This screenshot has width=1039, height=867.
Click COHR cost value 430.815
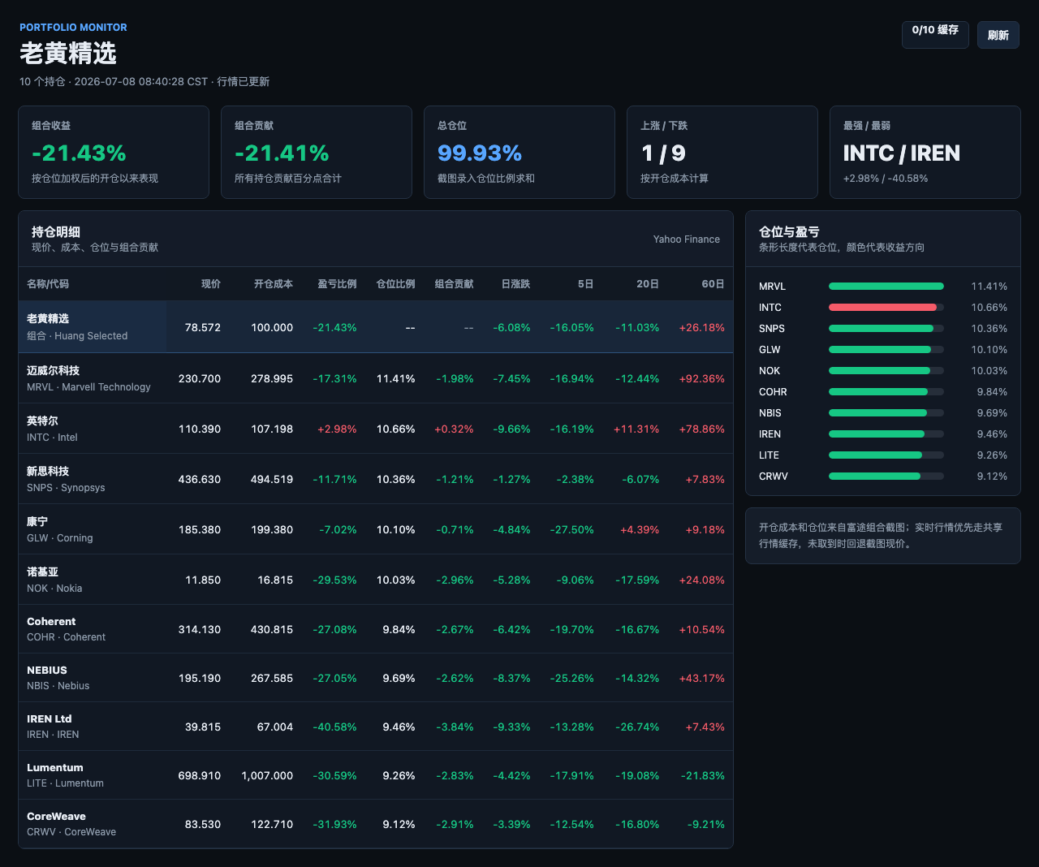pyautogui.click(x=272, y=629)
